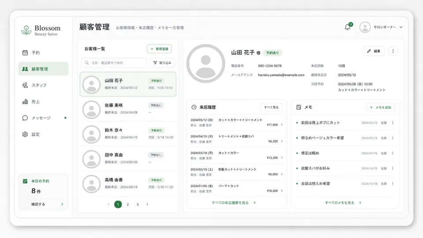Click the search magnifier icon
Viewport: 423px width, 238px height.
click(87, 63)
